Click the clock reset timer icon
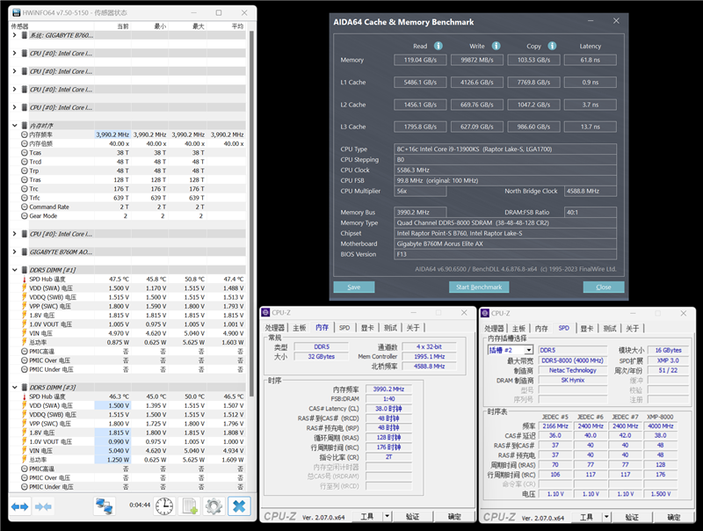Viewport: 703px width, 531px height. pos(164,506)
